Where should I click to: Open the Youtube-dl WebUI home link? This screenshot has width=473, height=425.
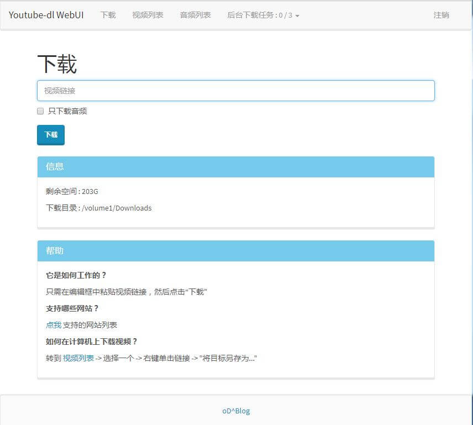(46, 15)
